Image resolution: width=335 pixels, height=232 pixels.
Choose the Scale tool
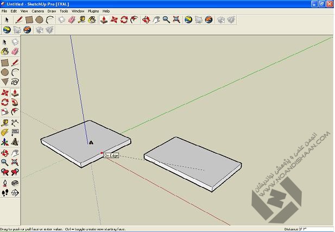point(5,112)
